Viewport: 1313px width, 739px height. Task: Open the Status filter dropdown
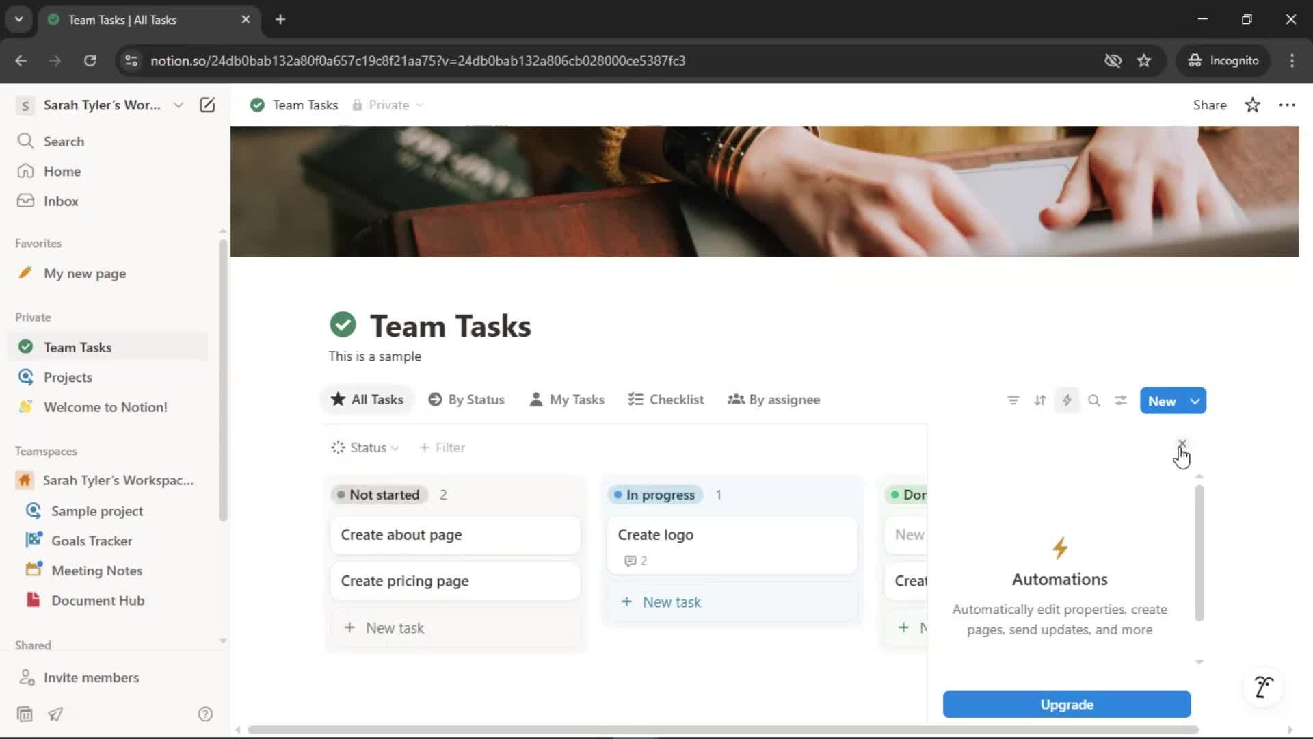(x=365, y=448)
